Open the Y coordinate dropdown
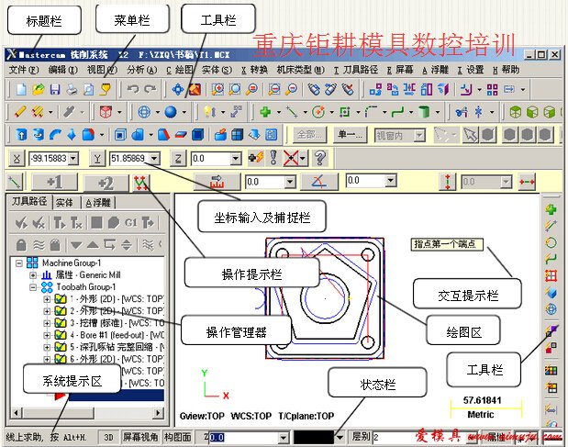This screenshot has width=568, height=447. (154, 158)
